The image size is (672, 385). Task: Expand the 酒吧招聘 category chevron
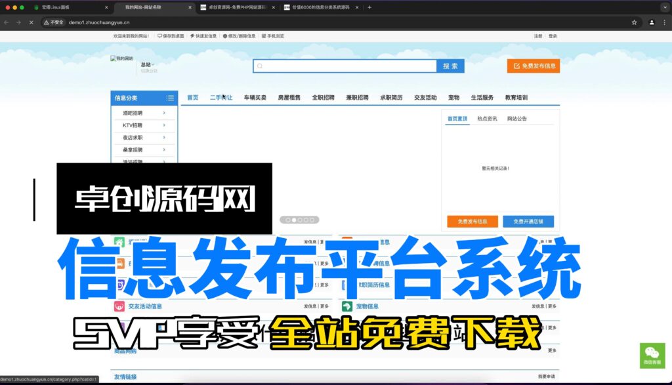[164, 113]
